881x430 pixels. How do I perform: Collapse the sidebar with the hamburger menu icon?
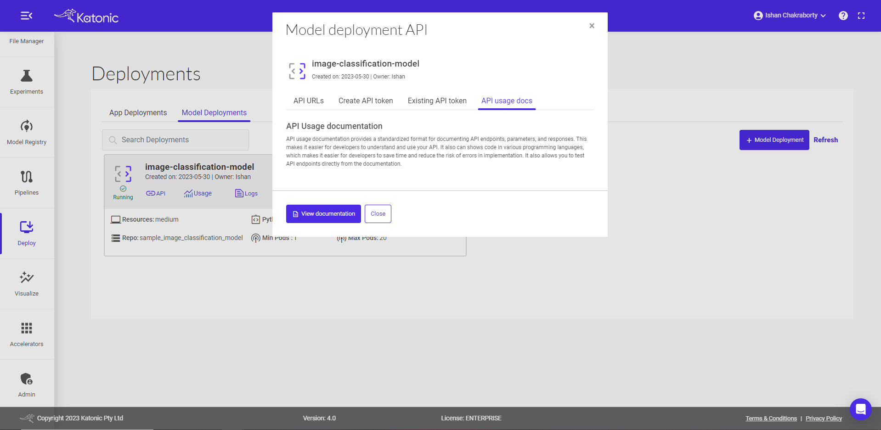(x=26, y=16)
